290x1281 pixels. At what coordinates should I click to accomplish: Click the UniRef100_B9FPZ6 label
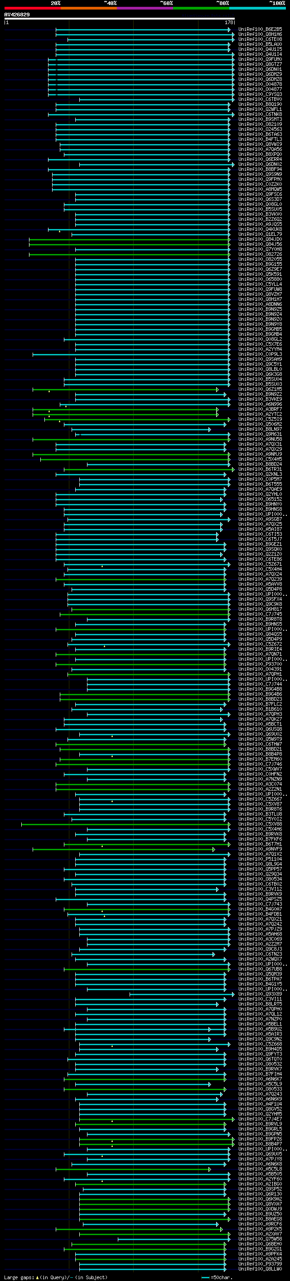point(260,1139)
